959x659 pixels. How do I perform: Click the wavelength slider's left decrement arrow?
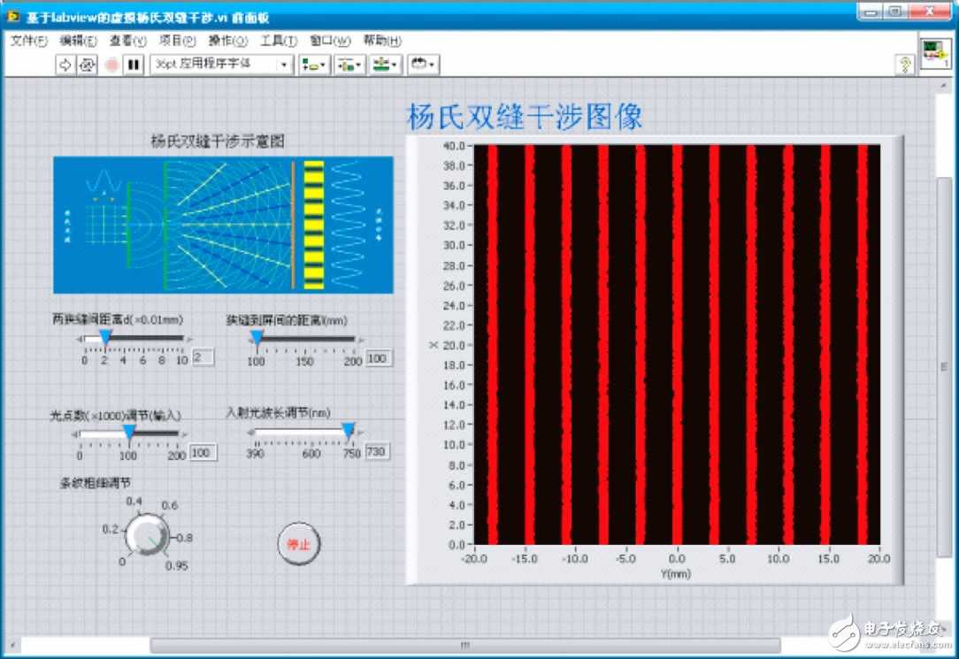(250, 433)
